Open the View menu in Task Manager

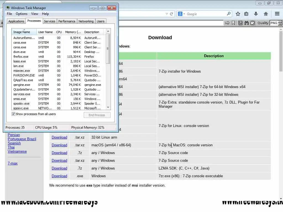coord(35,14)
